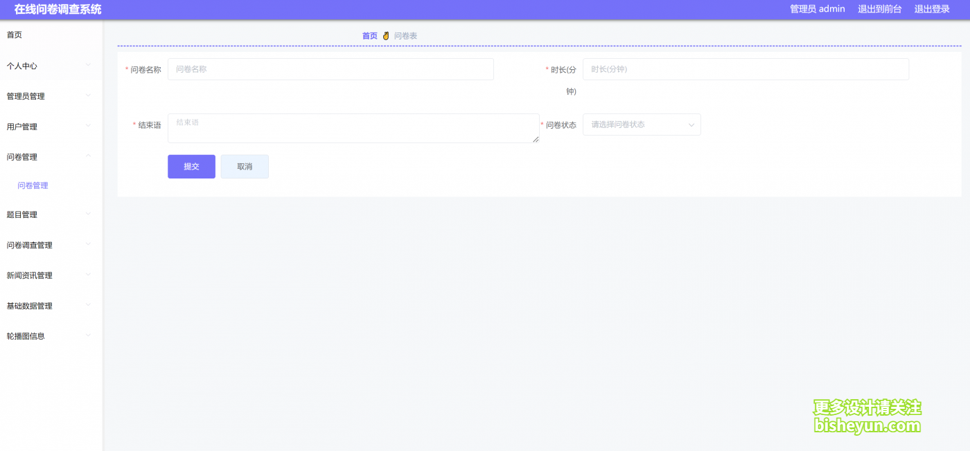The image size is (970, 451).
Task: Expand the 用户管理 sidebar section
Action: click(22, 127)
